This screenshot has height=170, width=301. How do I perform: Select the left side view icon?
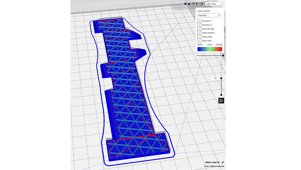[197, 4]
